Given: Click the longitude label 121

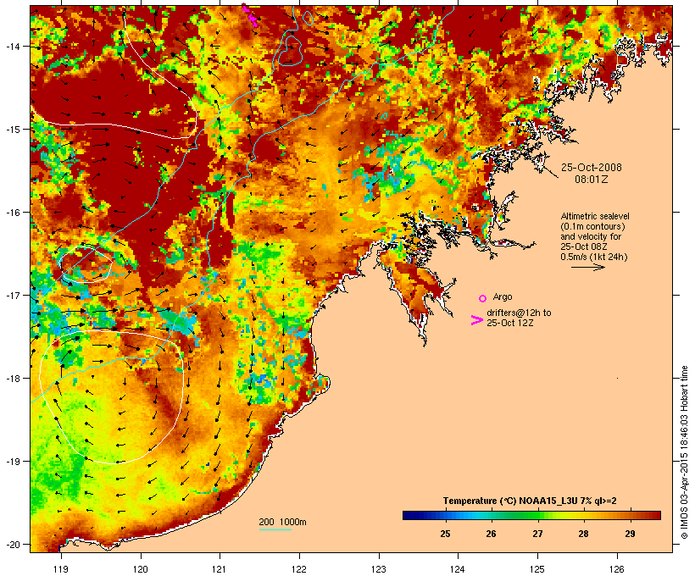Looking at the screenshot, I should [220, 569].
